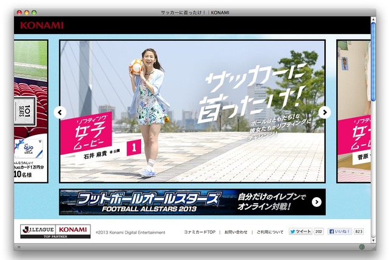
Task: Click green status icon in bottom bar
Action: click(362, 247)
